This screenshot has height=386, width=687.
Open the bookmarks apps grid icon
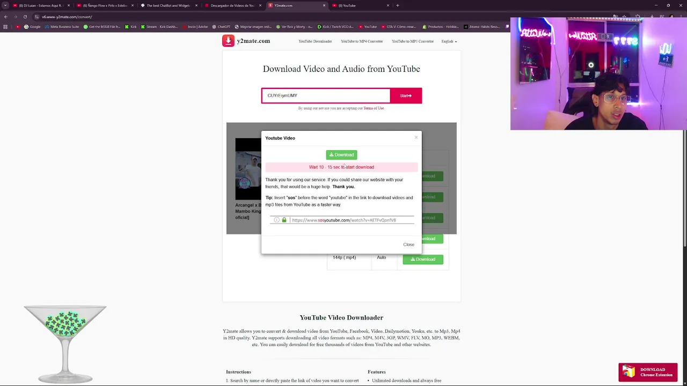click(5, 27)
